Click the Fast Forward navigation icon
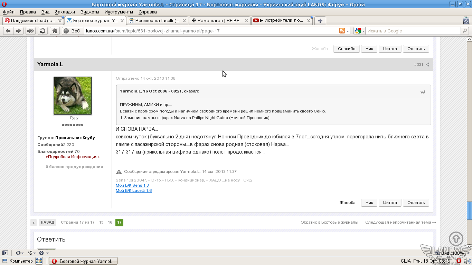The height and width of the screenshot is (265, 472). [x=30, y=31]
